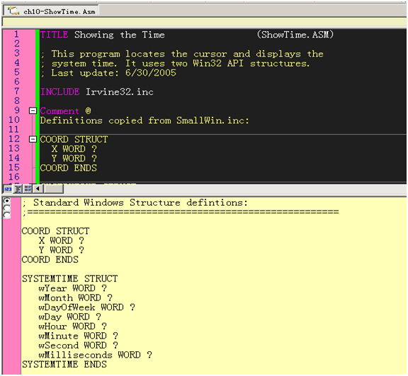The height and width of the screenshot is (376, 408).
Task: Click the left arrow of horizontal scrollbar
Action: pyautogui.click(x=38, y=189)
